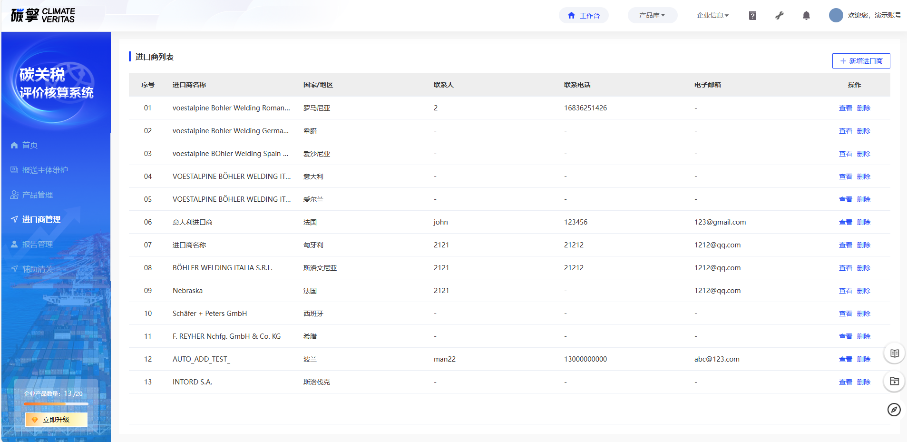Image resolution: width=907 pixels, height=442 pixels.
Task: Click the 立即升级 upgrade button
Action: [x=56, y=420]
